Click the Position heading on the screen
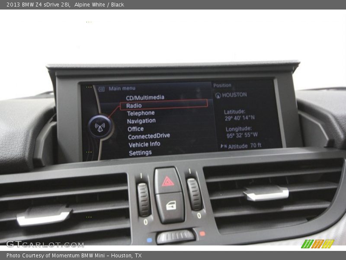346x260 pixels. (222, 85)
